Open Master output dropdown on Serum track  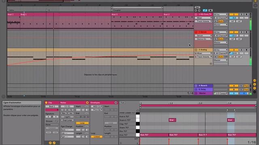click(x=221, y=42)
